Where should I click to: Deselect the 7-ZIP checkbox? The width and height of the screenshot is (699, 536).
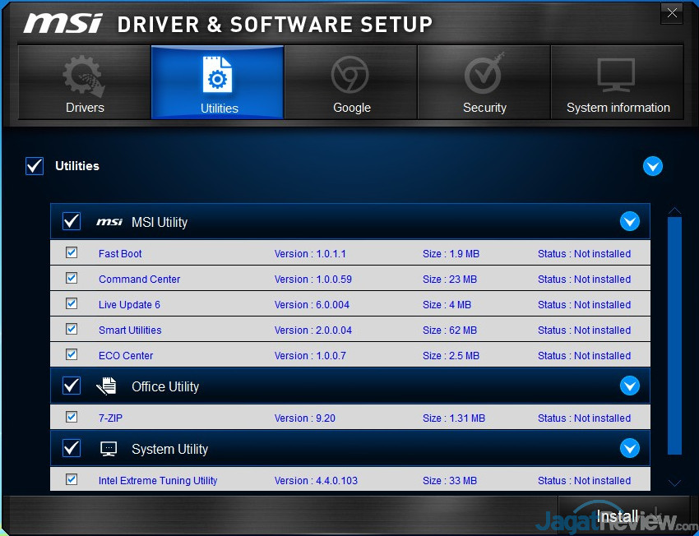[72, 418]
